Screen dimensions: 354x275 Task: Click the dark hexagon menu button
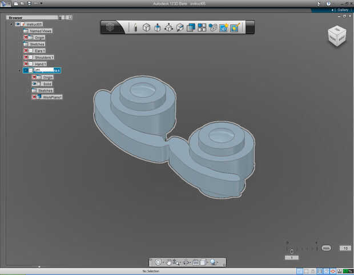pyautogui.click(x=110, y=27)
